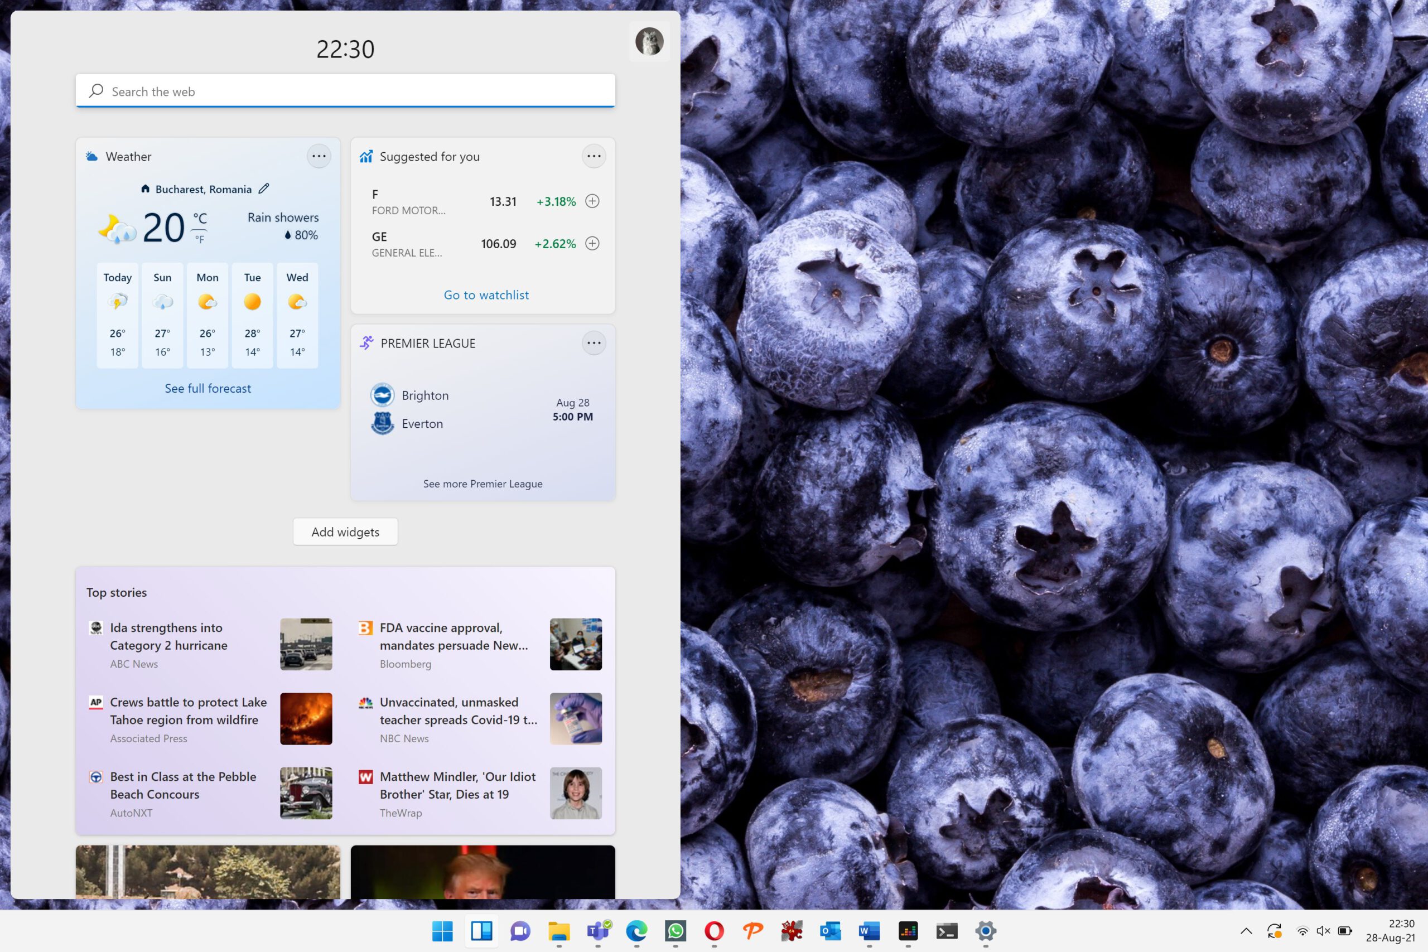Click Widgets icon in taskbar

coord(481,931)
